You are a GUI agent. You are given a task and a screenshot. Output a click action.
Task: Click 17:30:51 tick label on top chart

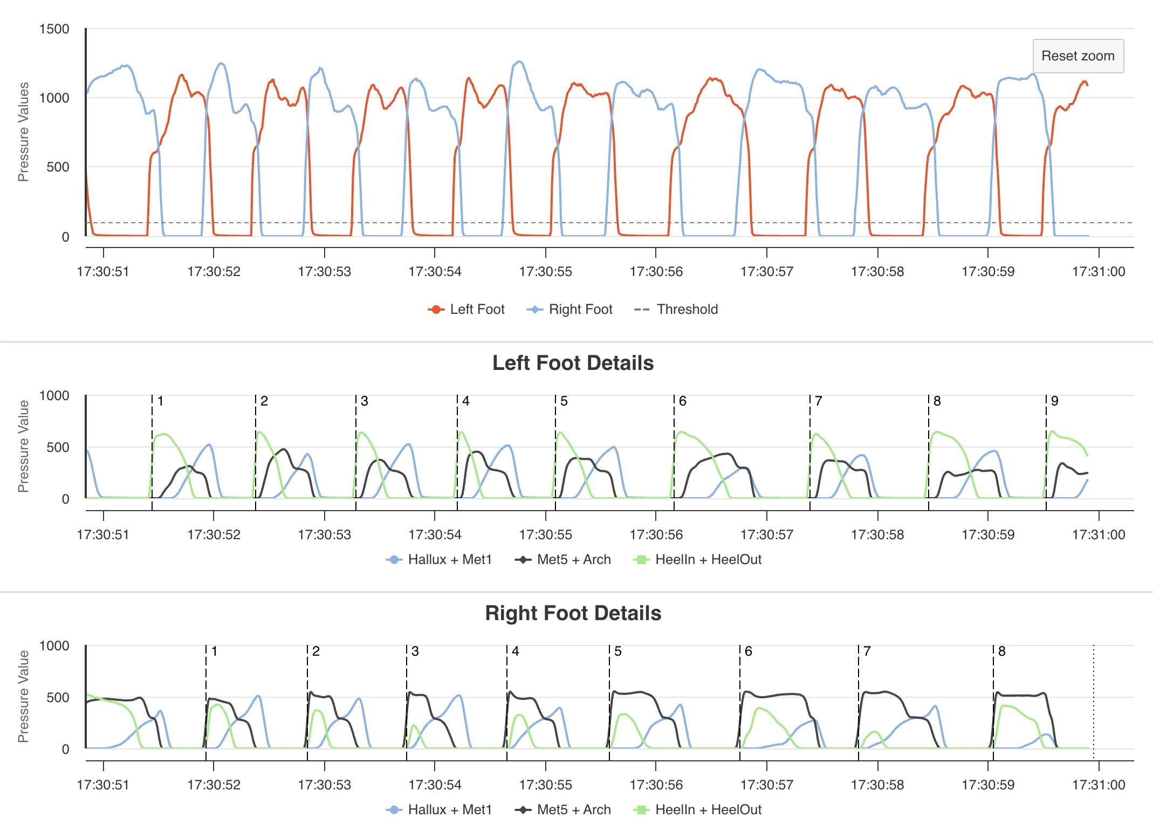point(103,271)
